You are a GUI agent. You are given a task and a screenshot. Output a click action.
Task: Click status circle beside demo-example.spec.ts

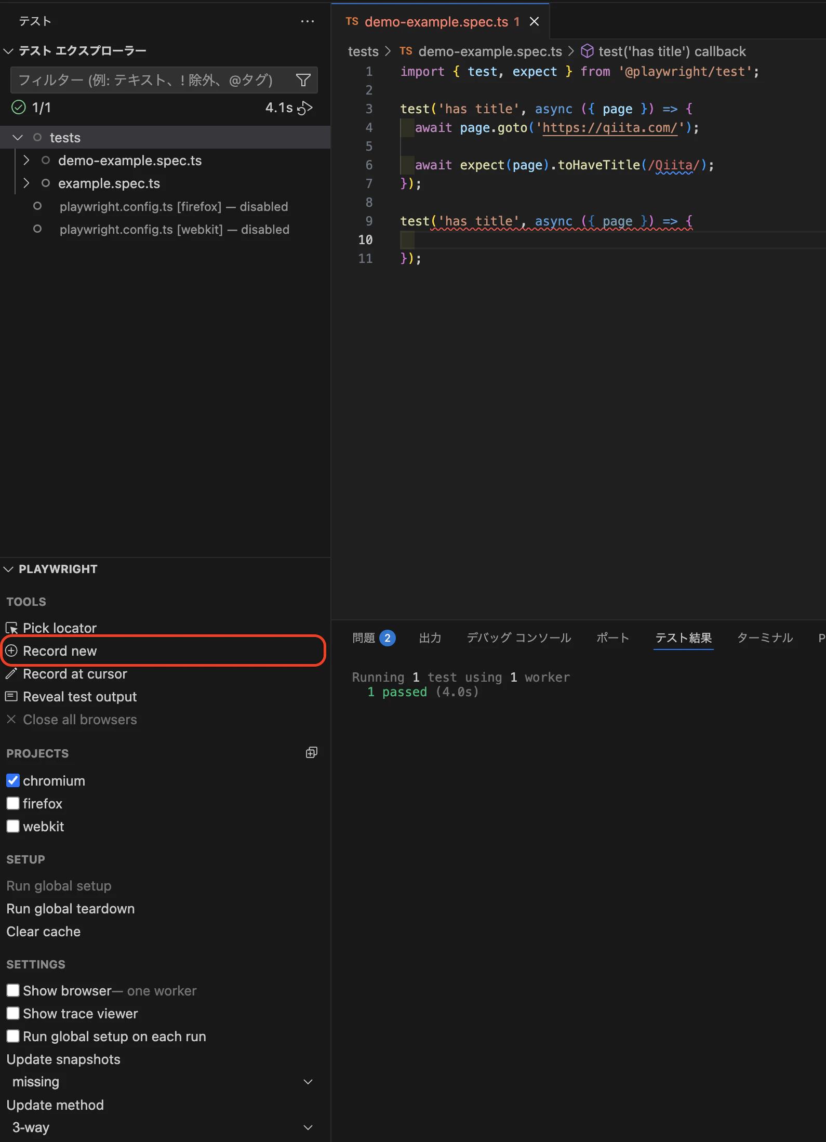pyautogui.click(x=46, y=160)
